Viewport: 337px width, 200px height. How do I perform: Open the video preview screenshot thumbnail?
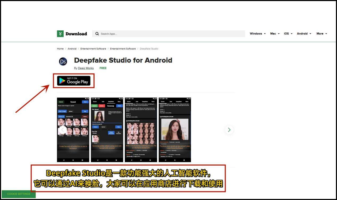click(x=175, y=130)
